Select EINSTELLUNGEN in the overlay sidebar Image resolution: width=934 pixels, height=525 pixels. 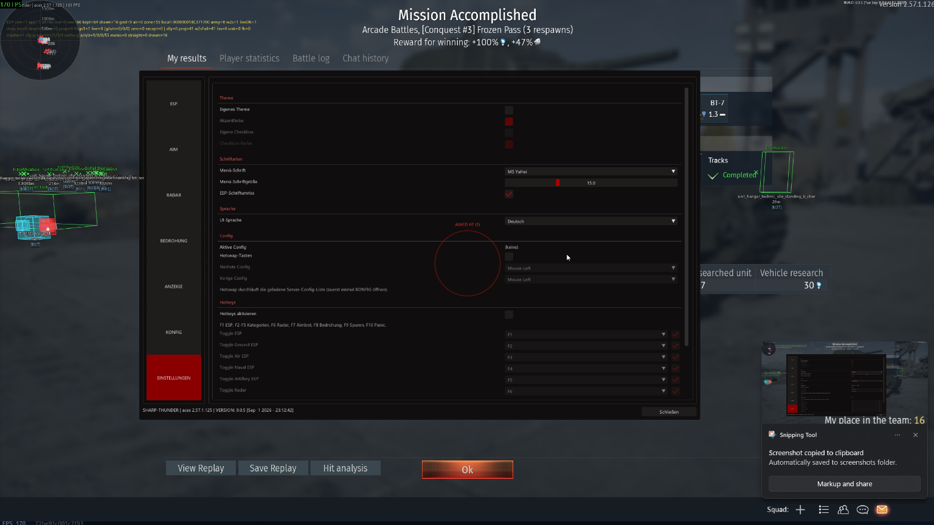174,378
